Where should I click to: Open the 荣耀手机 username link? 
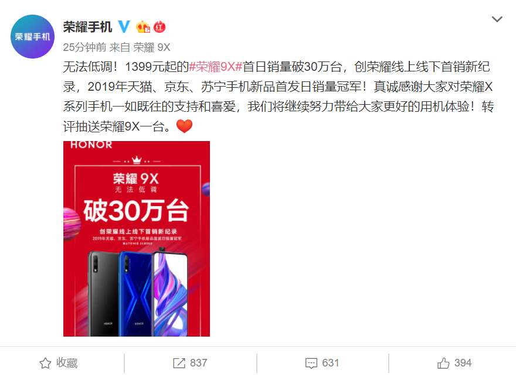tap(87, 27)
